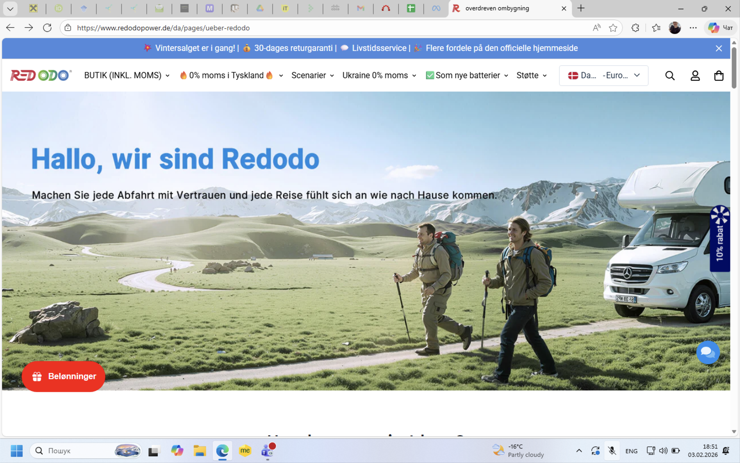740x463 pixels.
Task: Expand the BUTIK (INKL. MOMS) menu
Action: [x=127, y=75]
